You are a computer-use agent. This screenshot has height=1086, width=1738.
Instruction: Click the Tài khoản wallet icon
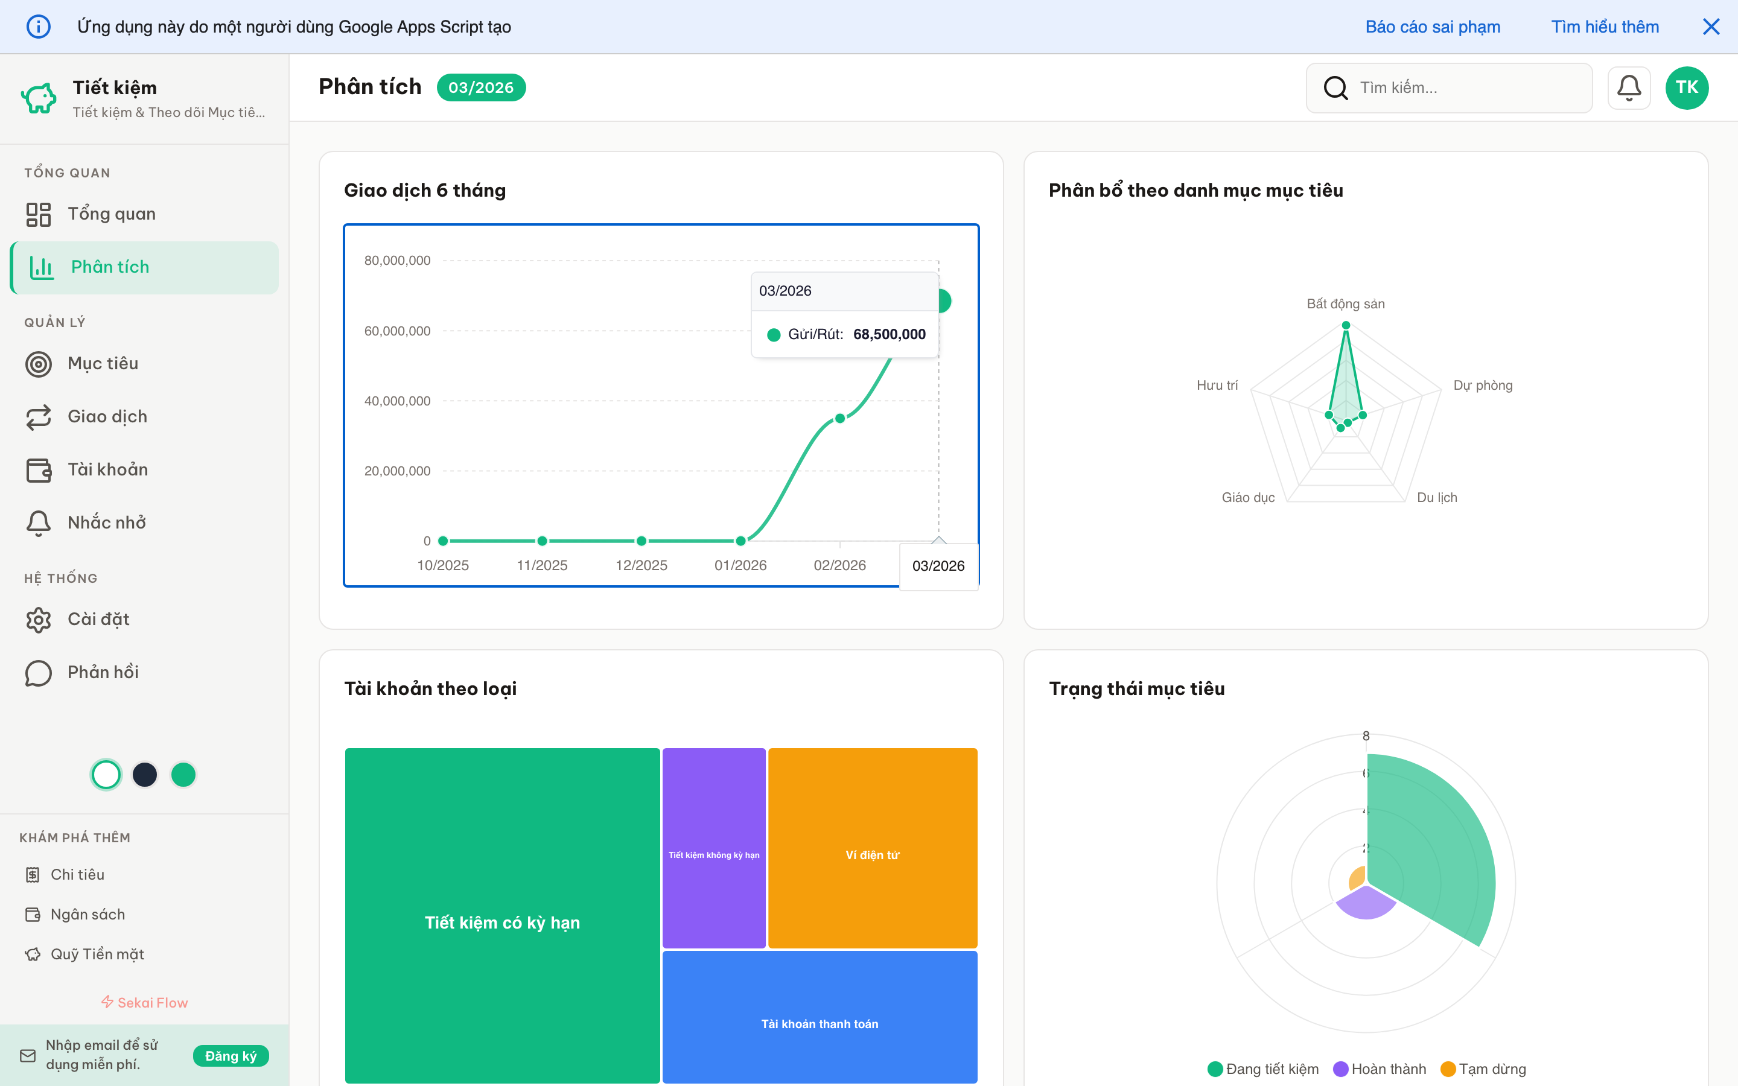pos(39,471)
